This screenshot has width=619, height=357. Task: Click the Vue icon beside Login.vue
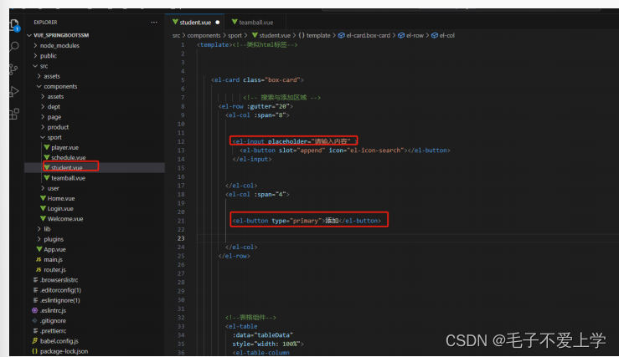[43, 208]
